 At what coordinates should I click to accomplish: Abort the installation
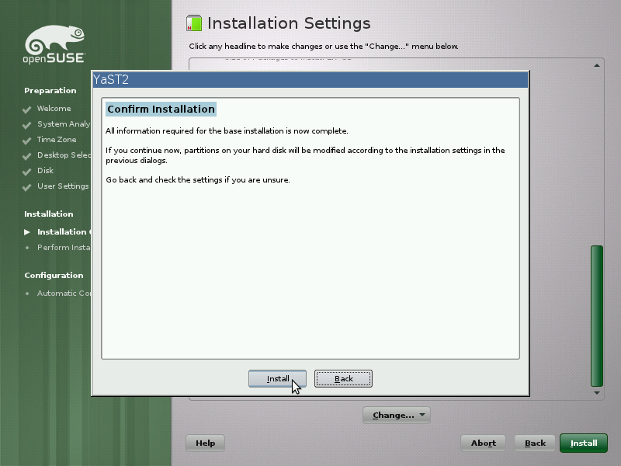482,443
